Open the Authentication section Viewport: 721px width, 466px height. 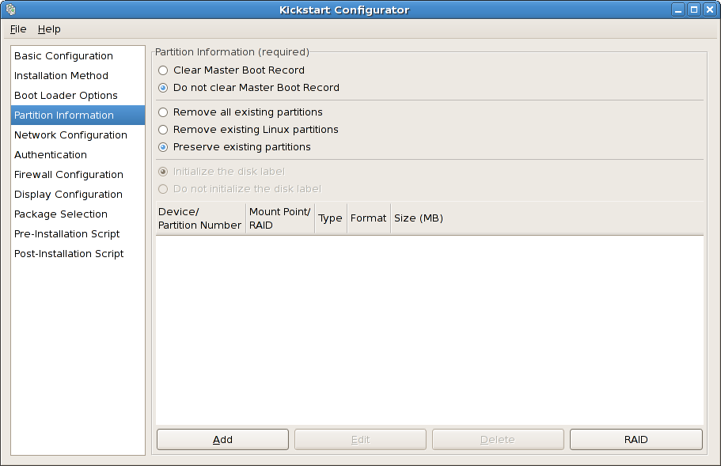(50, 154)
